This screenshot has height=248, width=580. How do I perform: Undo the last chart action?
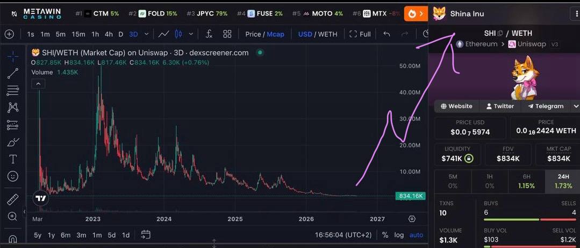(386, 34)
